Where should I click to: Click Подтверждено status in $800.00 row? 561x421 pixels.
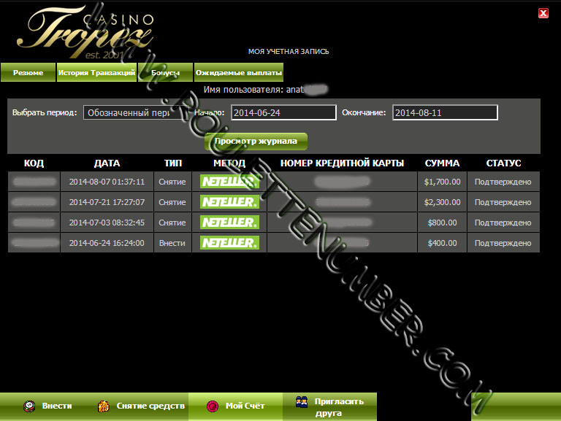[x=503, y=223]
